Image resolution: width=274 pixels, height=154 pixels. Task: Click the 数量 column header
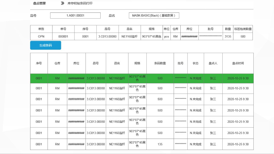pyautogui.click(x=228, y=29)
